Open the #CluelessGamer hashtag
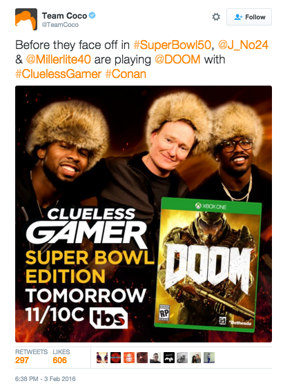283x388 pixels. point(59,74)
